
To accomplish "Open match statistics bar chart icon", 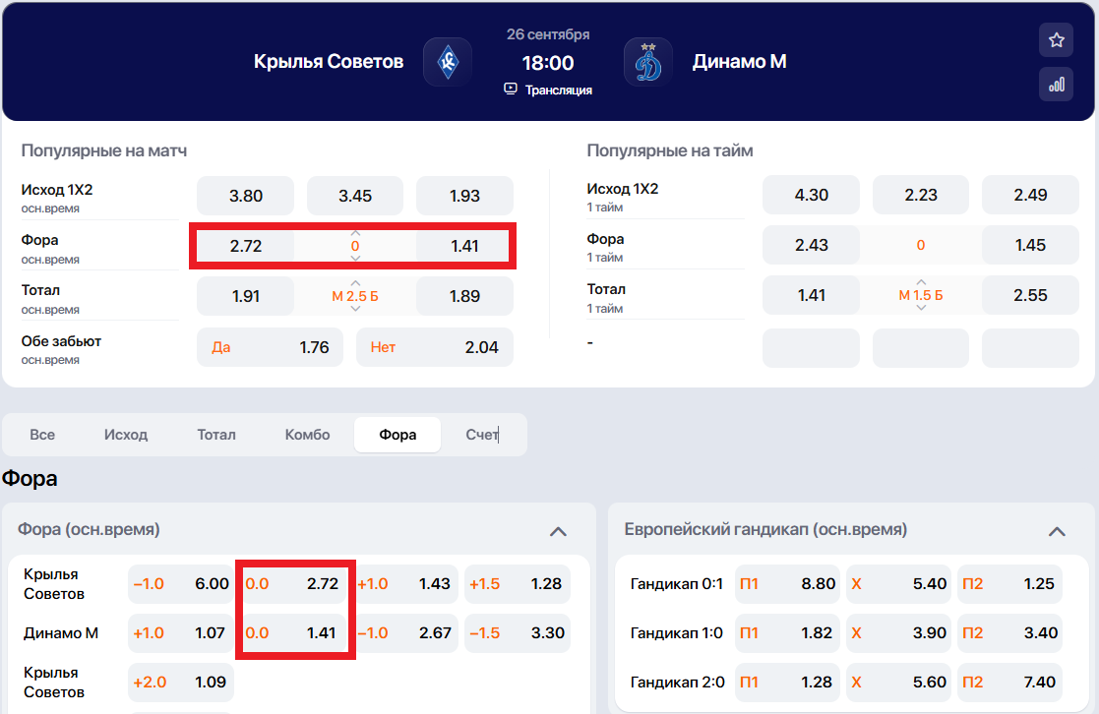I will pyautogui.click(x=1056, y=85).
